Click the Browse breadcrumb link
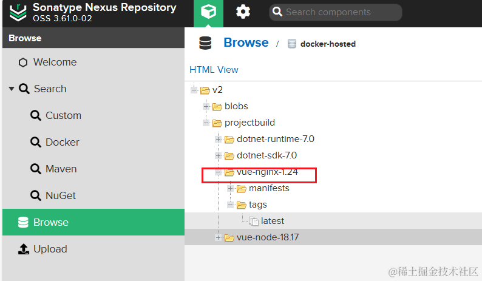This screenshot has width=482, height=281. click(x=246, y=42)
